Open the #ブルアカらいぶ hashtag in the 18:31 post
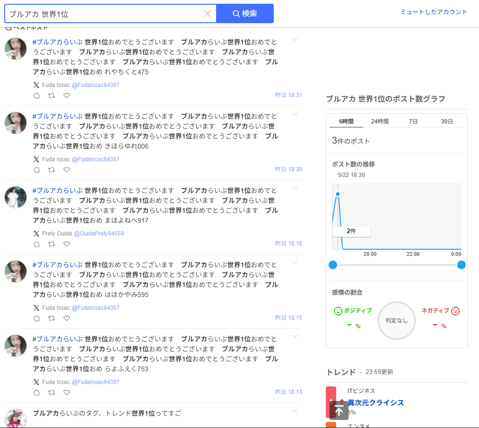 [x=57, y=42]
